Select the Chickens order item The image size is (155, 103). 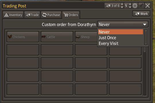pyautogui.click(x=23, y=37)
